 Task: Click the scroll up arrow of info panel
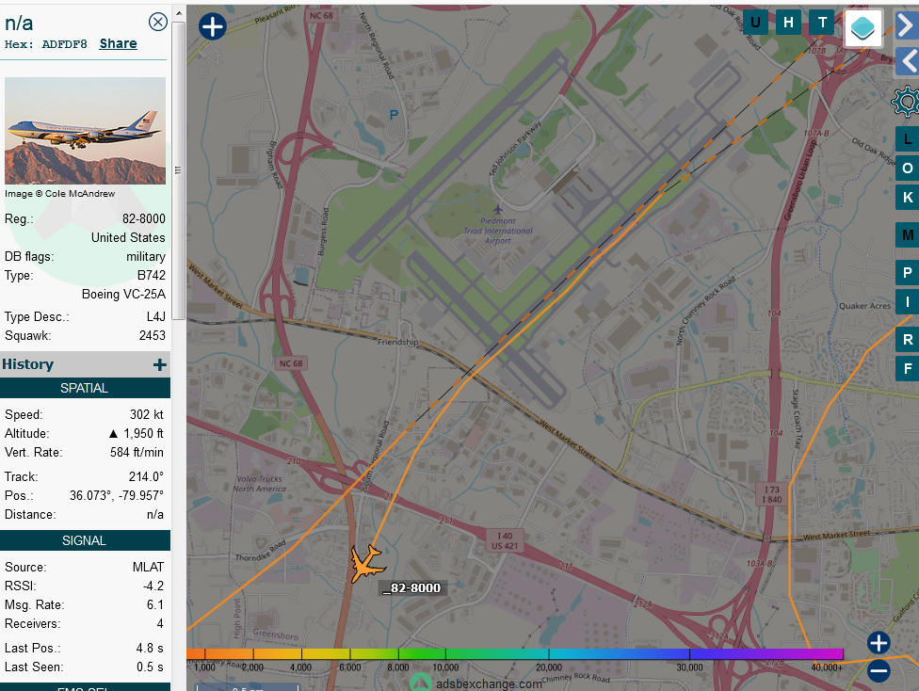tap(179, 13)
